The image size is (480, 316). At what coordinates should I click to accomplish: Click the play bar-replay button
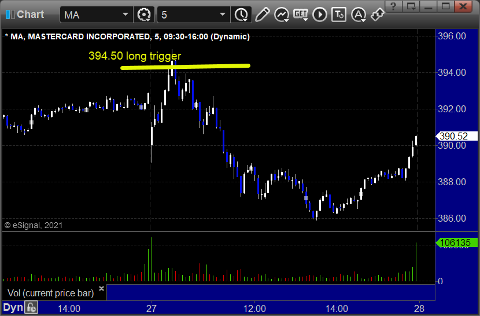tap(320, 14)
